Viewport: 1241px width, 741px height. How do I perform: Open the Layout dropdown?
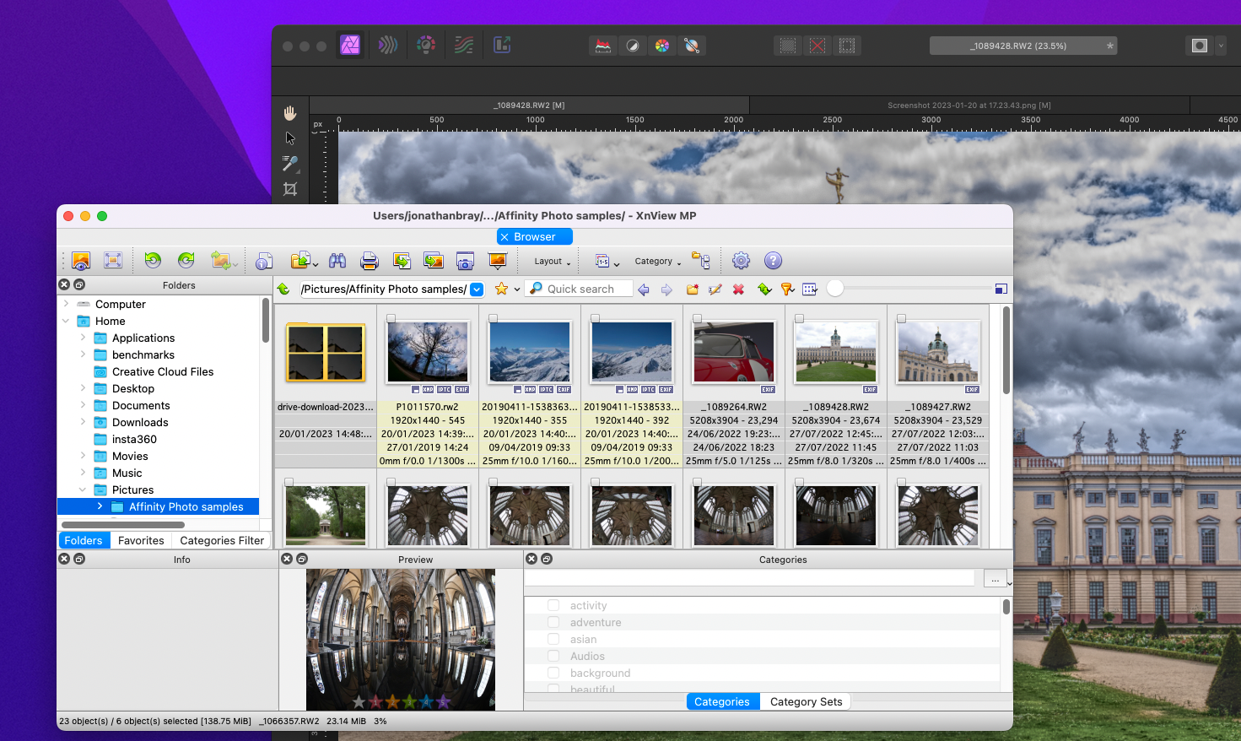coord(553,262)
